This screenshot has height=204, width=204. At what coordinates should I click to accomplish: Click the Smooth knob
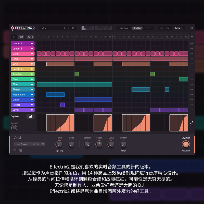tap(14, 128)
